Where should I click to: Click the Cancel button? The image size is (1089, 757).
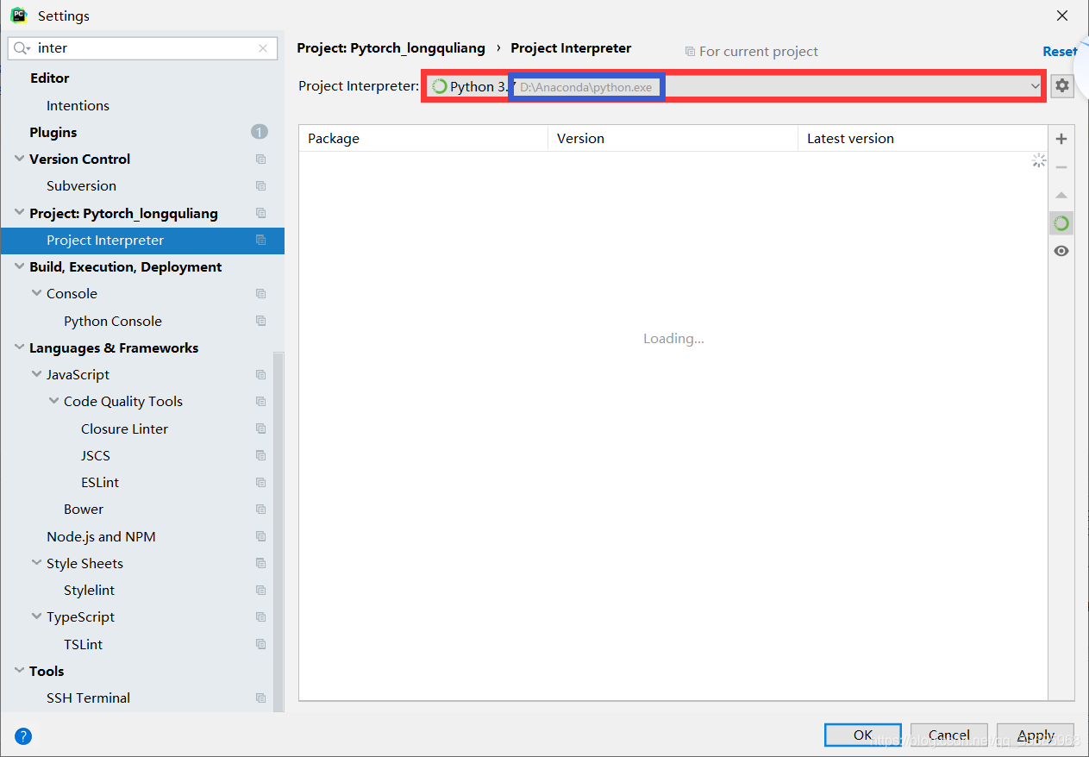pos(949,735)
